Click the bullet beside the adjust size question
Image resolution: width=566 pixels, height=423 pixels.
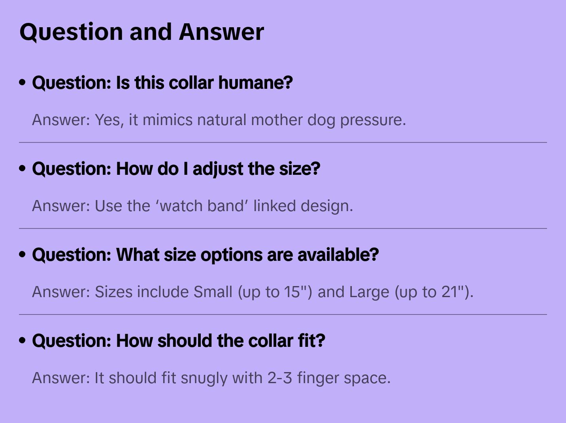pos(23,168)
